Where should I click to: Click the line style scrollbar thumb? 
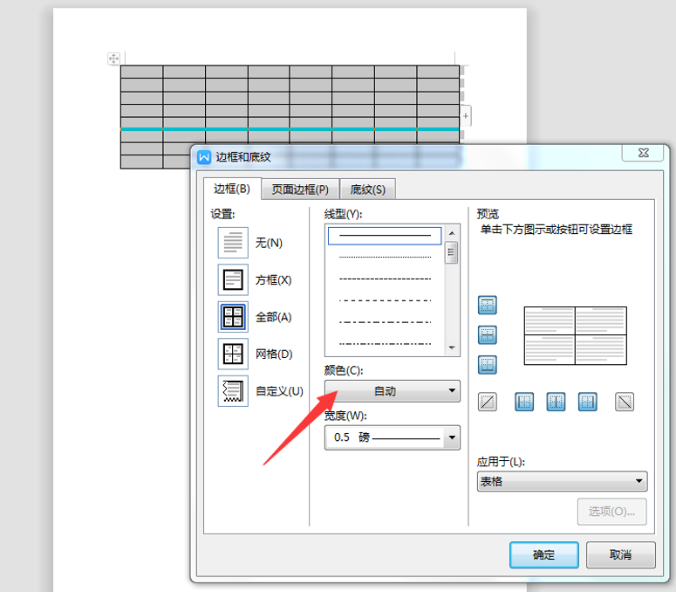(x=451, y=252)
